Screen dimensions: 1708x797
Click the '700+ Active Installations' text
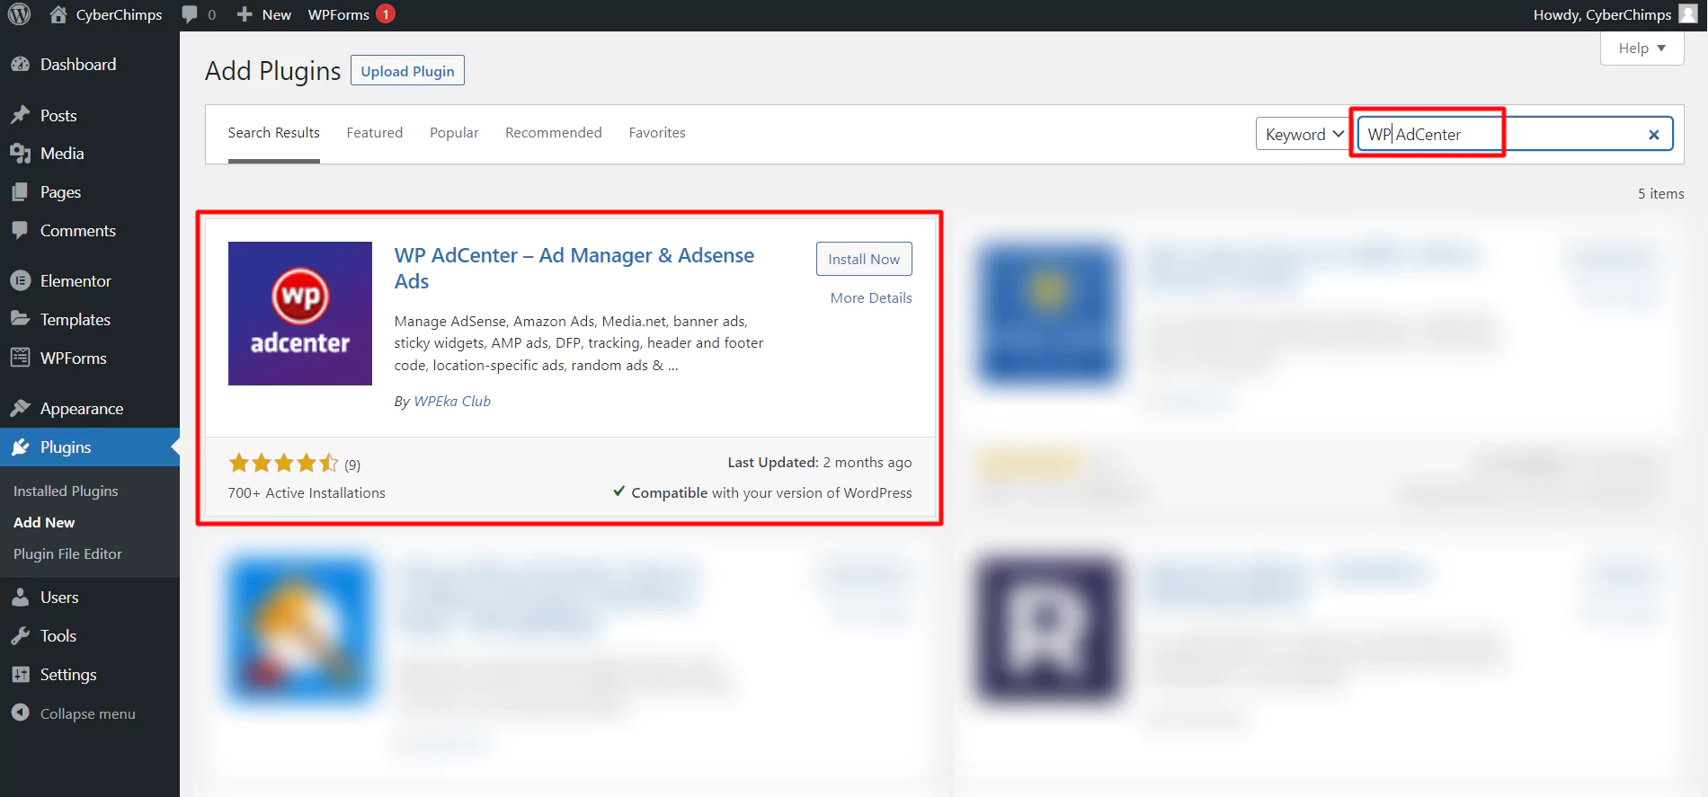tap(307, 493)
